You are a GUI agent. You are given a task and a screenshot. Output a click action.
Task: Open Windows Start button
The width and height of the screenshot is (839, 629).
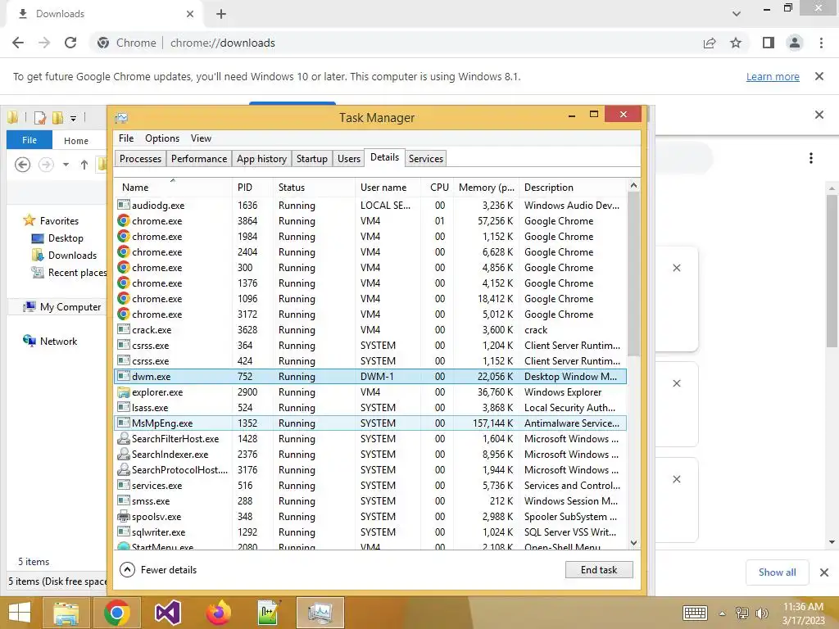click(20, 613)
